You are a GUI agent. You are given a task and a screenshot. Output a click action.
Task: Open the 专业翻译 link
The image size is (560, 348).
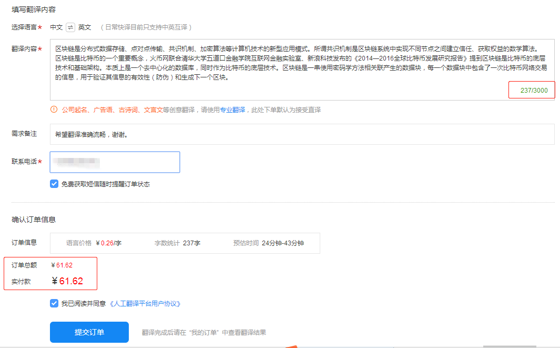click(x=235, y=110)
